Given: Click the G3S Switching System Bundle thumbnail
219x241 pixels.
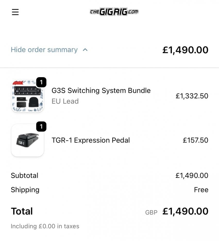Looking at the screenshot, I should click(x=27, y=96).
